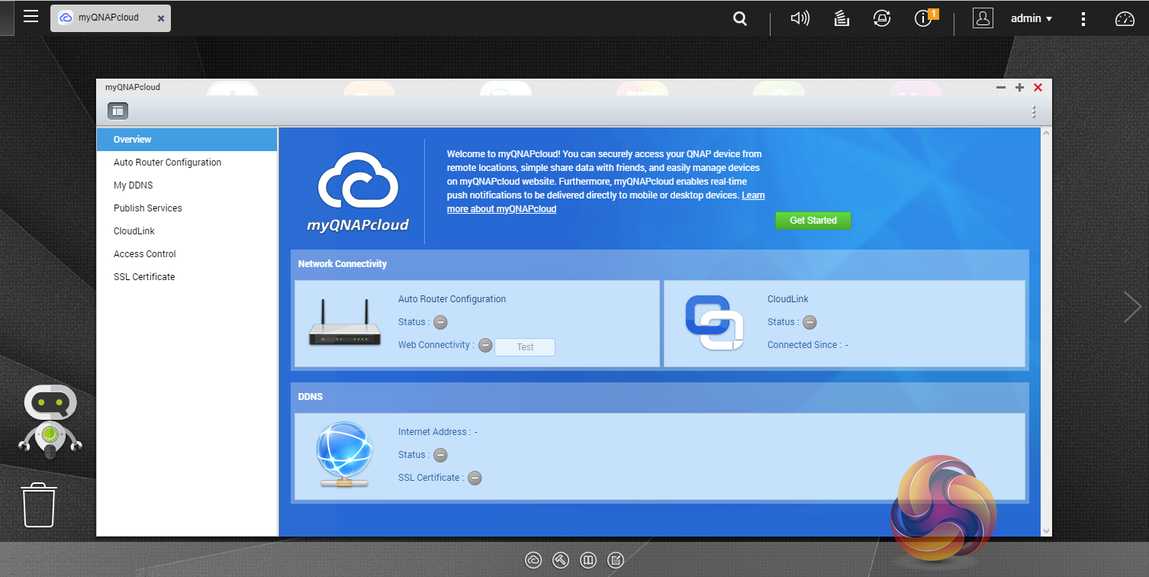Click the SSL Certificate label in DDNS panel
The image size is (1149, 577).
(430, 478)
